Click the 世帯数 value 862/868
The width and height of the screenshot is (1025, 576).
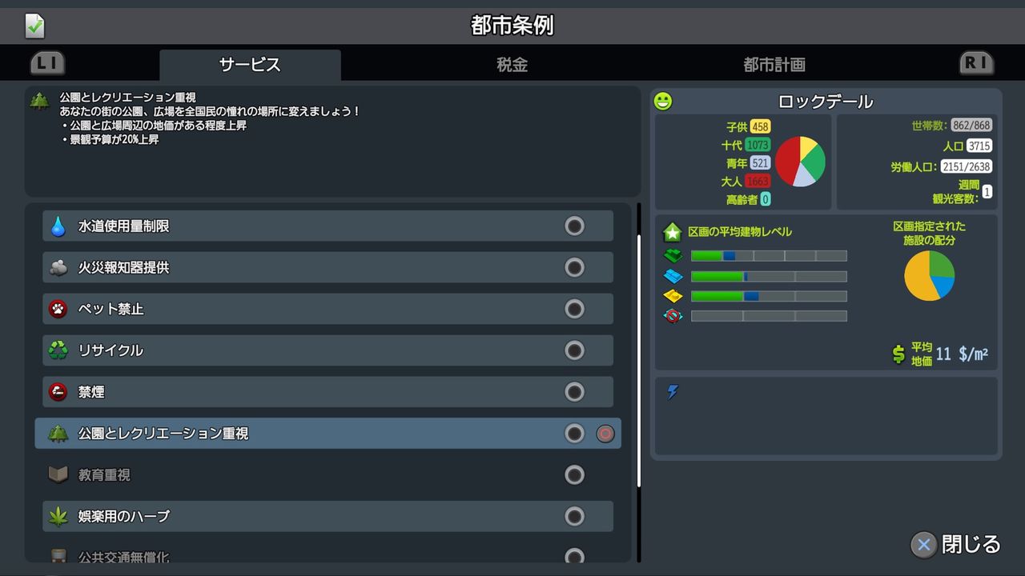(x=971, y=126)
